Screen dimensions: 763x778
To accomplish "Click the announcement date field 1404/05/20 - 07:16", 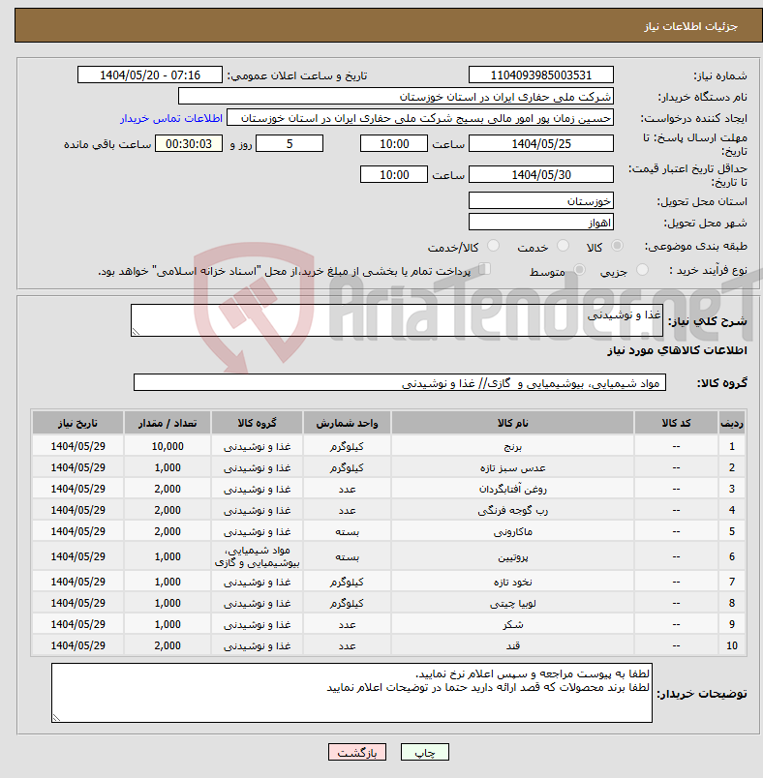I will [x=150, y=75].
